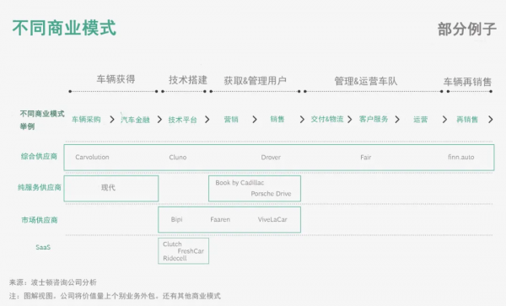Select the 车辆再销售 stage header
Screen dimensions: 506x306
(467, 82)
